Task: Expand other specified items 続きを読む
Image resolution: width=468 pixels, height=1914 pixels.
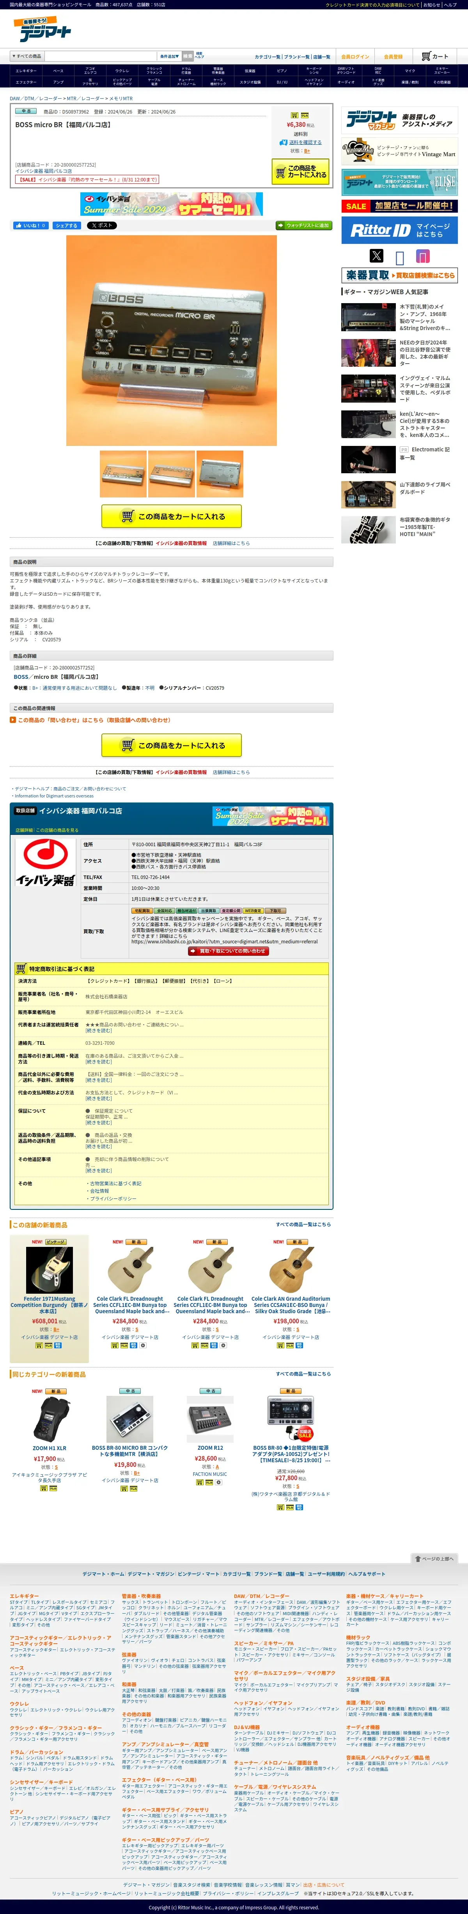Action: pos(98,1171)
